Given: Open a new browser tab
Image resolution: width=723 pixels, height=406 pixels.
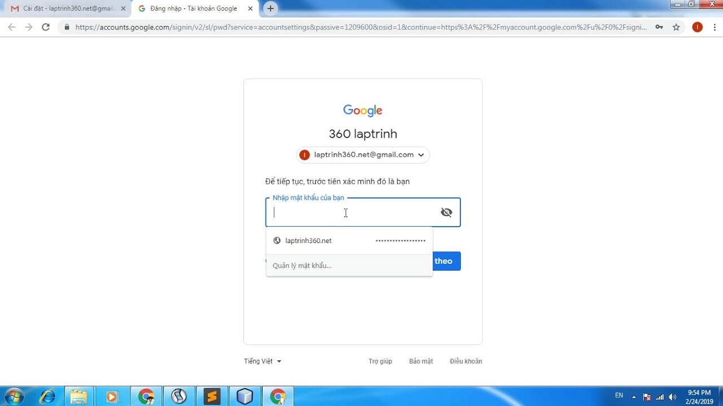Looking at the screenshot, I should [x=271, y=8].
